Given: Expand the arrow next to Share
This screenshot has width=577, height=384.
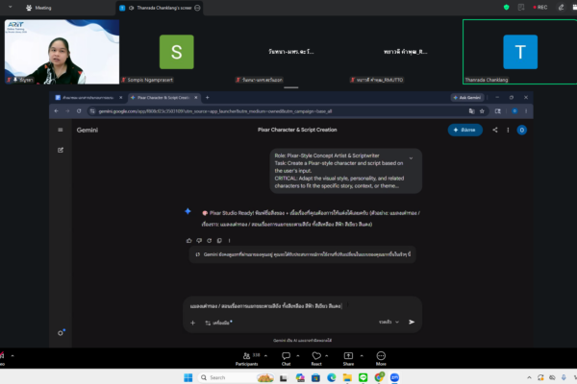Looking at the screenshot, I should pos(362,356).
